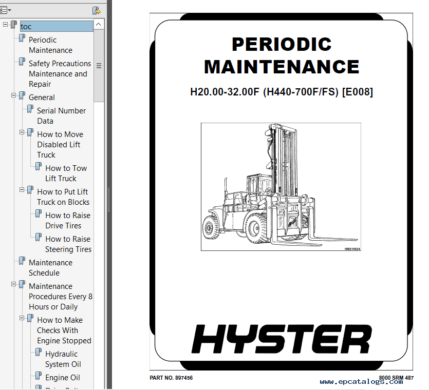429x390 pixels.
Task: Click the Hydraulic System Oil bookmark icon
Action: point(39,353)
